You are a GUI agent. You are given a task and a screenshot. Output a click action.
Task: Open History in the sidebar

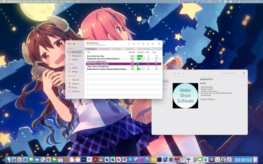pos(75,60)
